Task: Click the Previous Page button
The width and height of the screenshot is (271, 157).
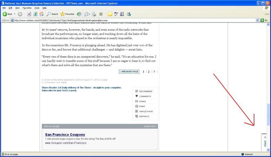Action: [x=129, y=72]
